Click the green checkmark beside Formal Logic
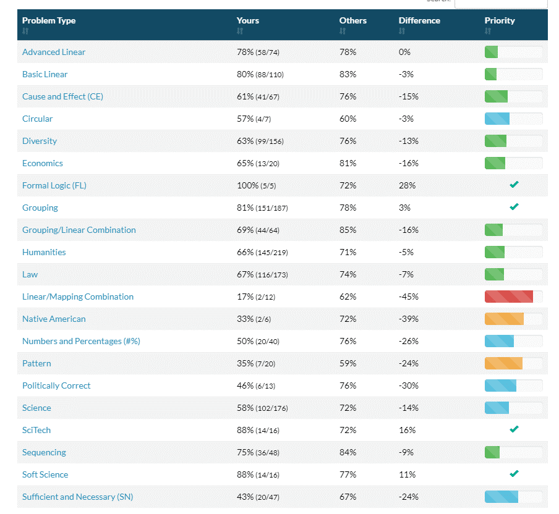This screenshot has height=514, width=559. point(514,185)
